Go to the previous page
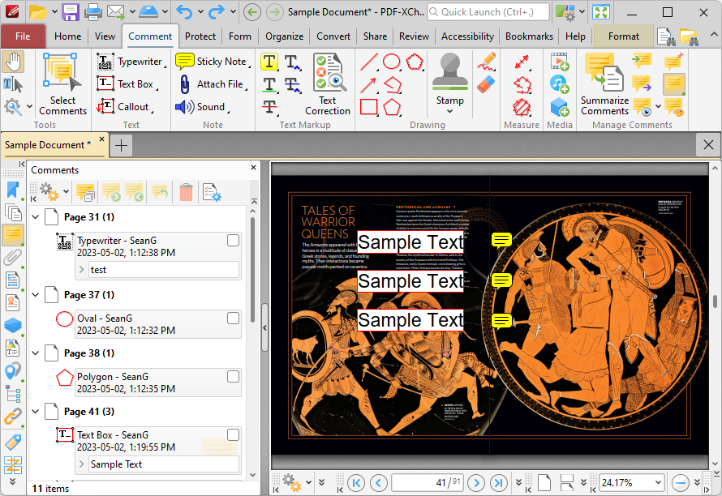722x496 pixels. coord(379,483)
